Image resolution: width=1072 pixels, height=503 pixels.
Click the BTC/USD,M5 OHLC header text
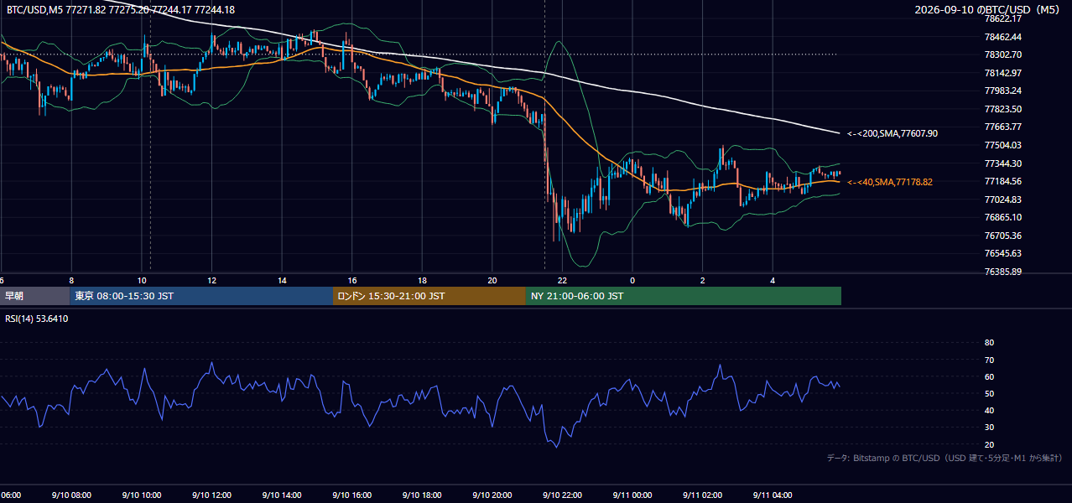(x=121, y=9)
